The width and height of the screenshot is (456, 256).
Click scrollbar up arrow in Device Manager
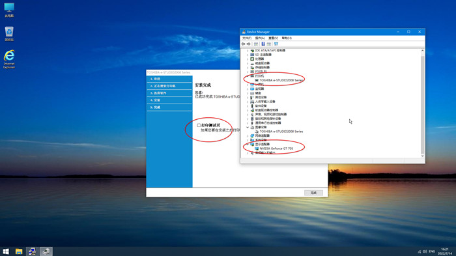click(x=422, y=51)
